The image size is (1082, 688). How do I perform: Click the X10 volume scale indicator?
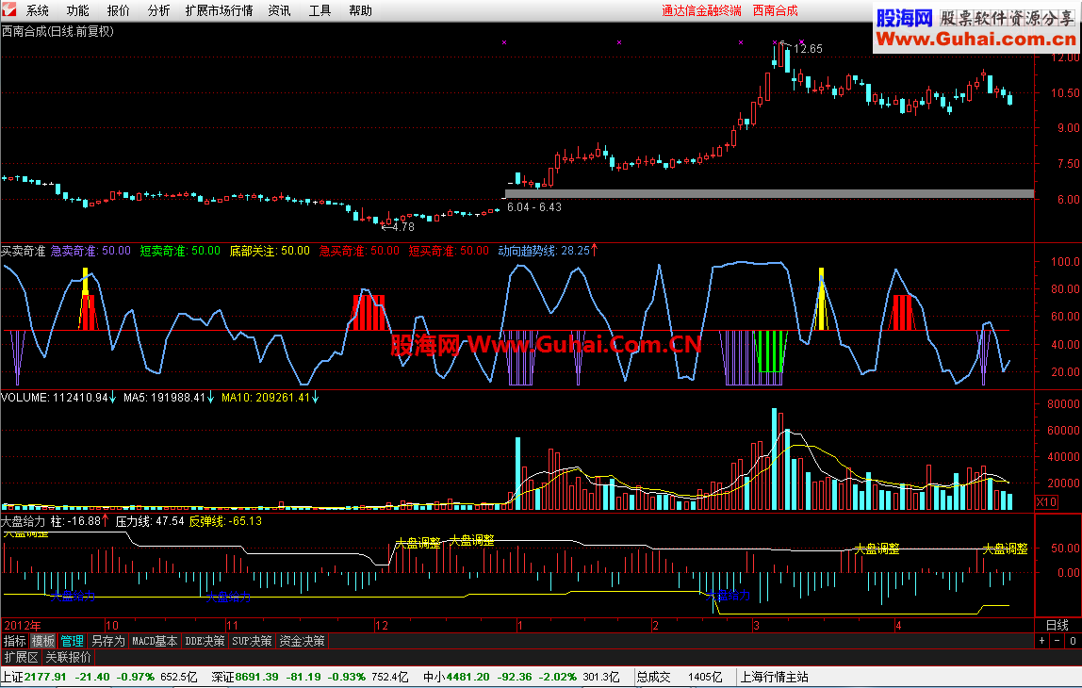click(x=1047, y=501)
